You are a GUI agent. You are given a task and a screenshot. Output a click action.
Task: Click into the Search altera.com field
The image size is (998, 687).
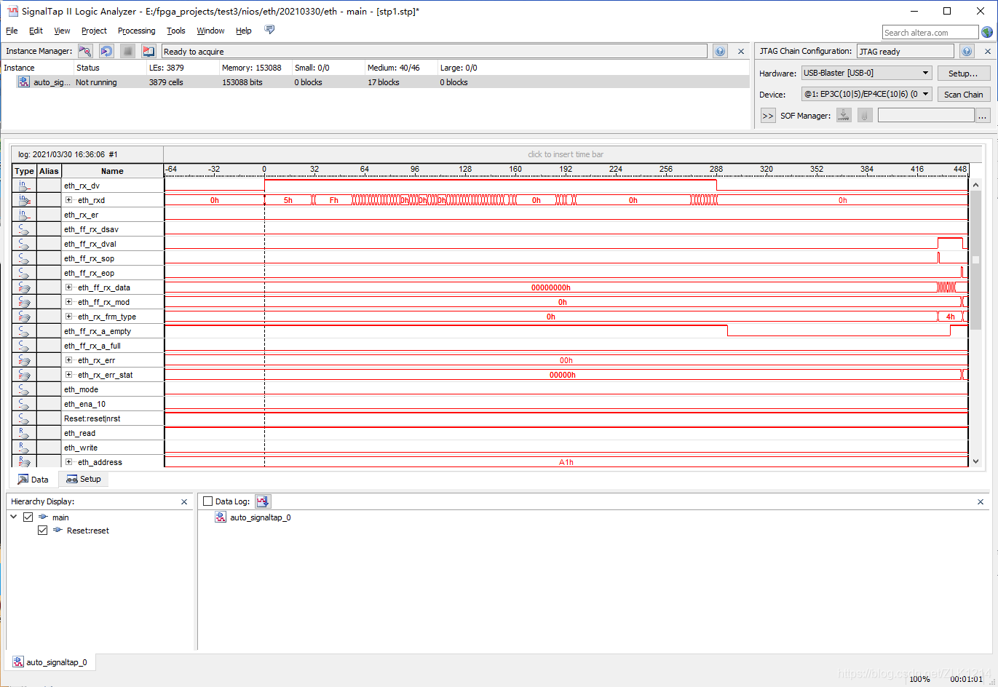930,32
